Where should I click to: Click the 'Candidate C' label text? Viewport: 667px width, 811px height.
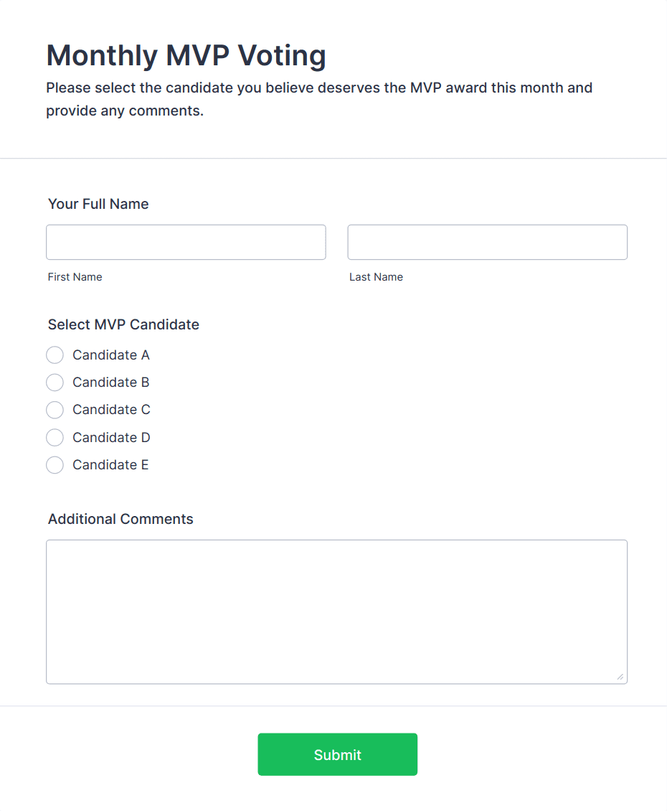[111, 410]
